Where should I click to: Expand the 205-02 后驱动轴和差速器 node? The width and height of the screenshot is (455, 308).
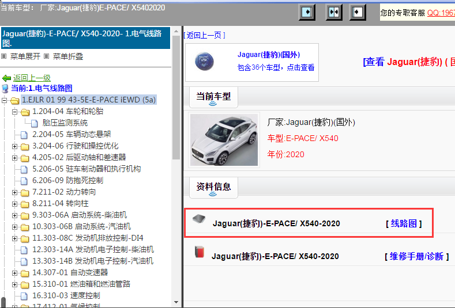[x=14, y=158]
